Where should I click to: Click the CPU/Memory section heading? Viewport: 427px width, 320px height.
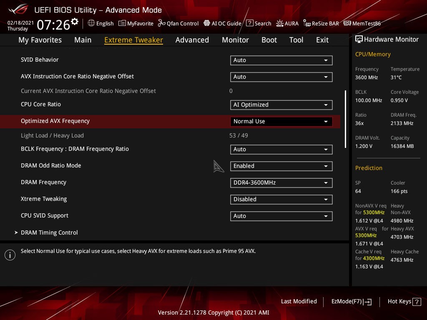373,54
